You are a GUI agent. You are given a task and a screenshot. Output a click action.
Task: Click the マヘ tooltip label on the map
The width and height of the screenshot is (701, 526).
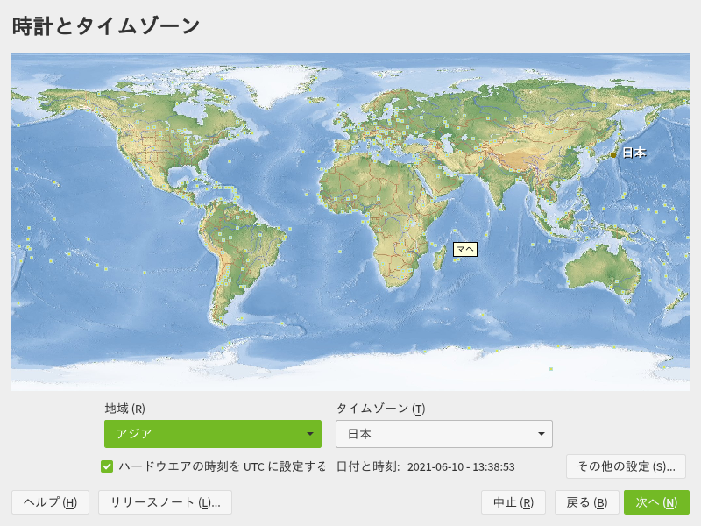click(465, 249)
